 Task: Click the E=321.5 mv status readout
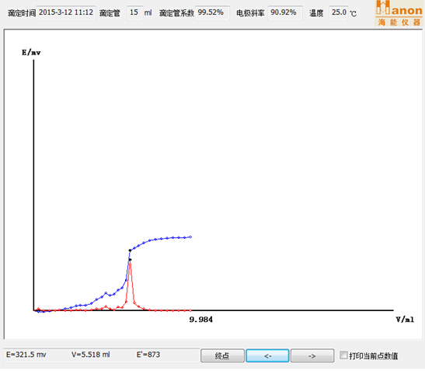click(26, 355)
